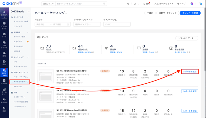Click the 自動マーケティング button
The image size is (206, 118).
pos(168,13)
